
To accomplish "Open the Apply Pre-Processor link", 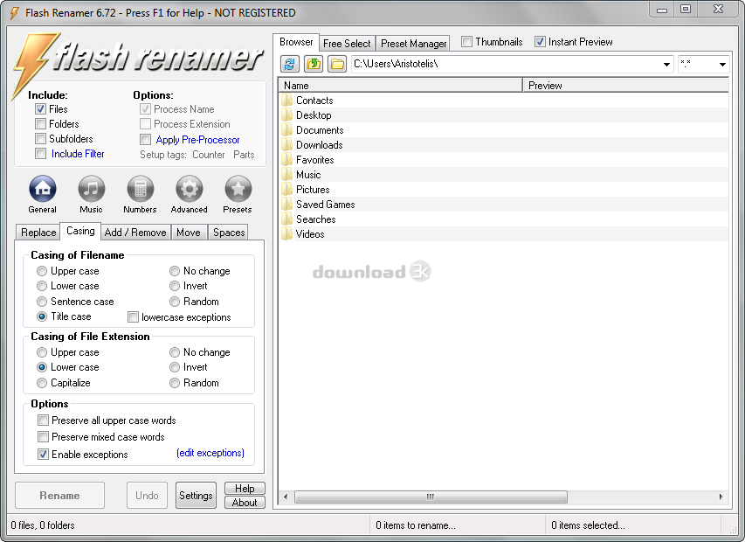I will 197,140.
